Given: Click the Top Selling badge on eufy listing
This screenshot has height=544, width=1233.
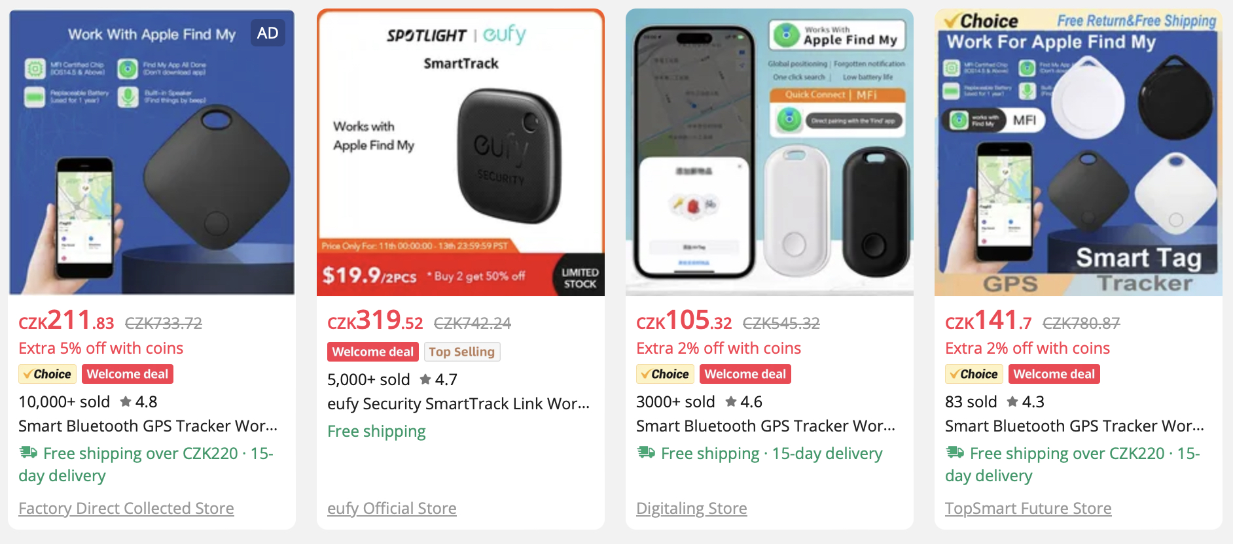Looking at the screenshot, I should pos(462,352).
